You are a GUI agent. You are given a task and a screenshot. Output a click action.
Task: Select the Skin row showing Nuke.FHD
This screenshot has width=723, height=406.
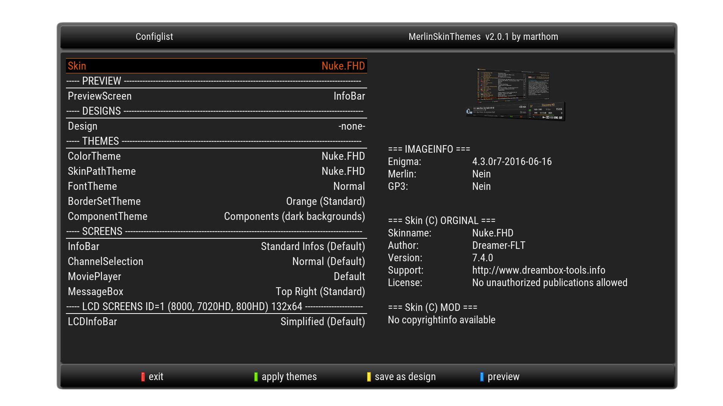[216, 66]
